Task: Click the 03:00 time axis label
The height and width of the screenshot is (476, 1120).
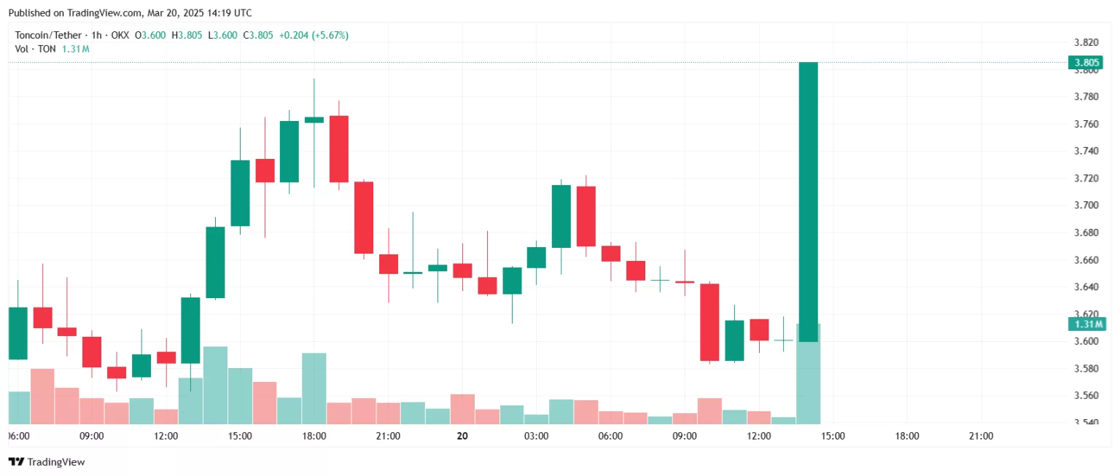Action: tap(536, 436)
